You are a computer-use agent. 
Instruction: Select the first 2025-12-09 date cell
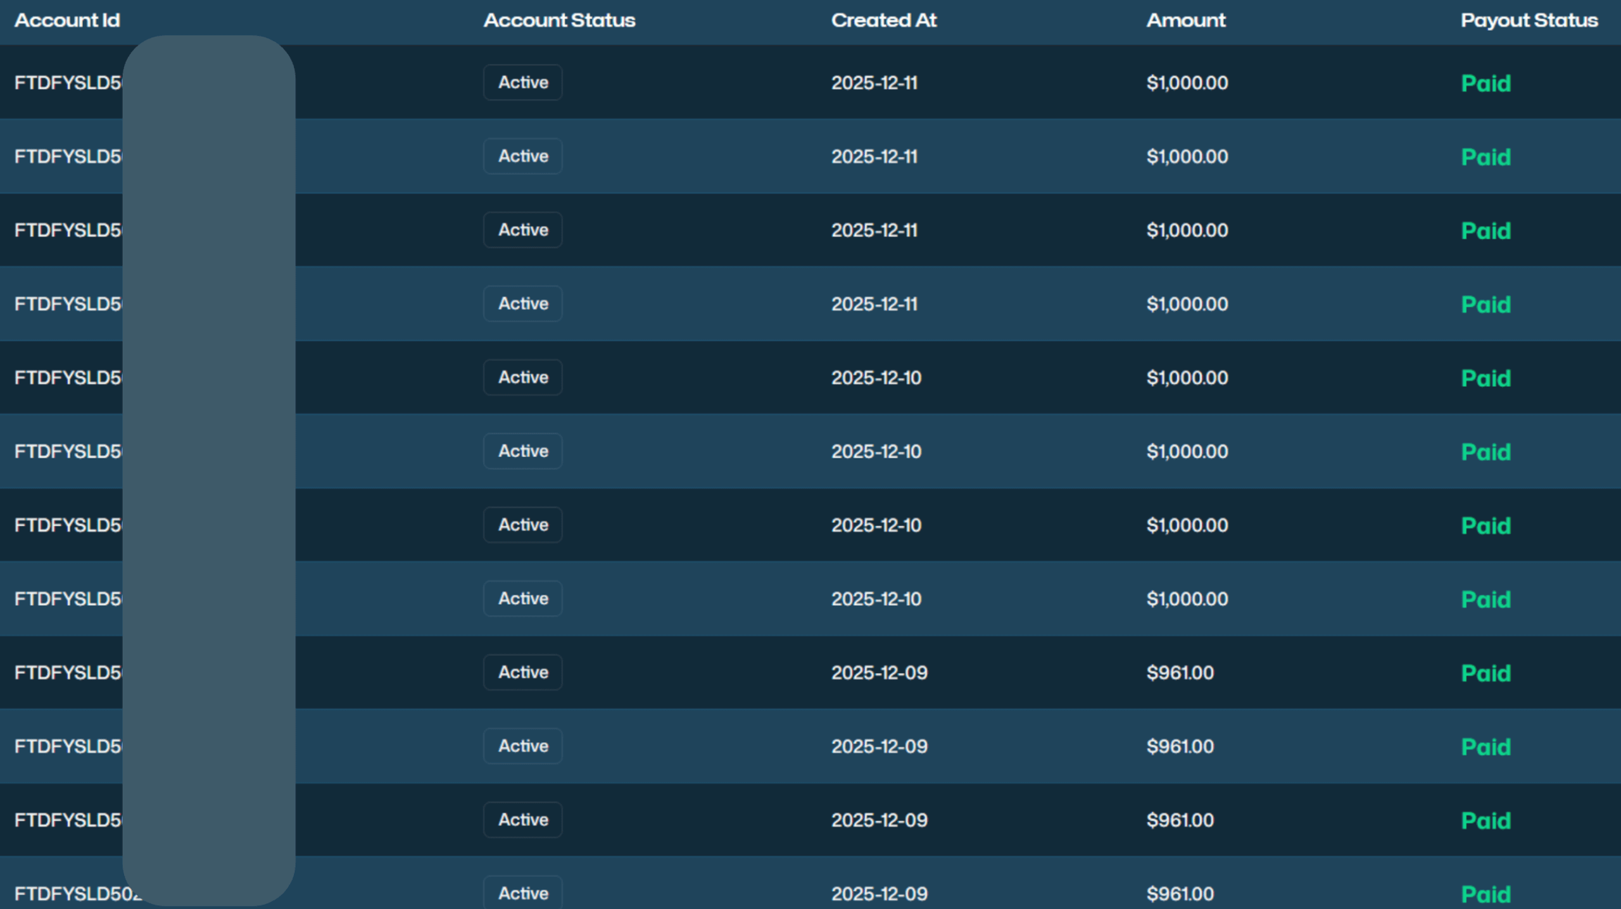(x=879, y=673)
